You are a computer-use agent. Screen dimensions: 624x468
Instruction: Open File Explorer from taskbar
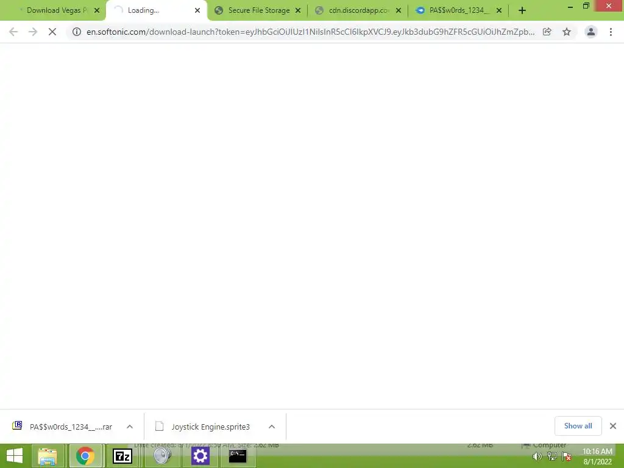[48, 456]
